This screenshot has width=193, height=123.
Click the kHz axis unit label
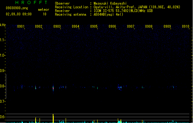point(3,25)
